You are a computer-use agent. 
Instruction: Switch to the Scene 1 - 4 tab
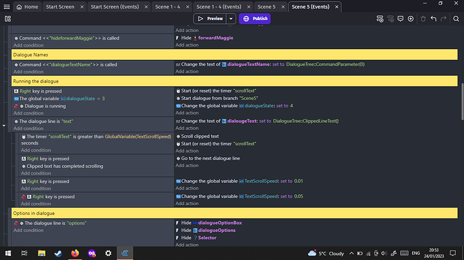pos(167,7)
